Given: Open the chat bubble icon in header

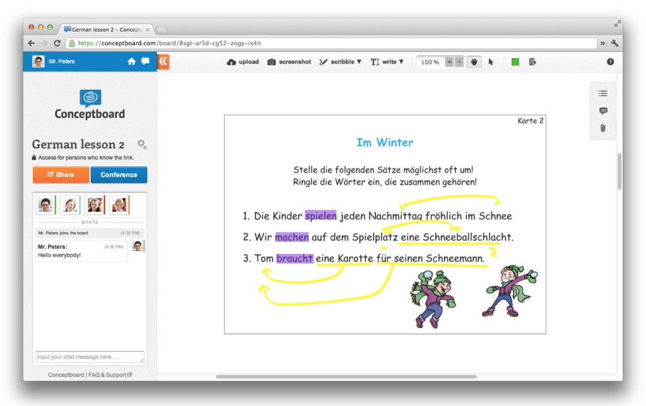Looking at the screenshot, I should (x=146, y=61).
